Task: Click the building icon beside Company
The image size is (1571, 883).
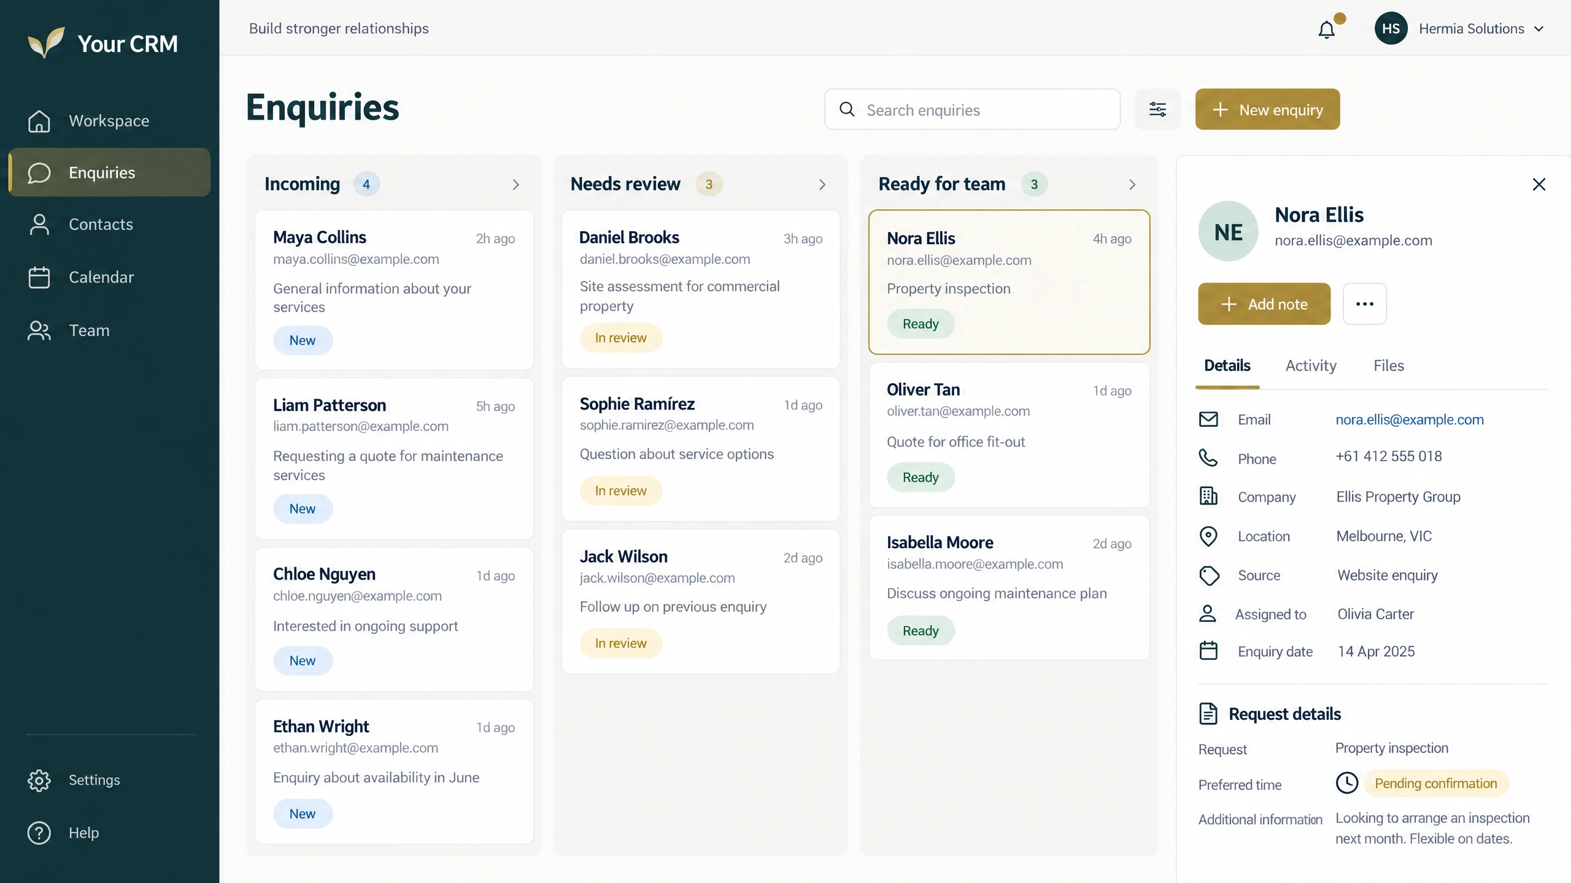Action: 1208,496
